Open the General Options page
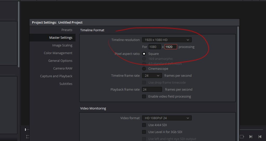The image size is (266, 141). 60,61
